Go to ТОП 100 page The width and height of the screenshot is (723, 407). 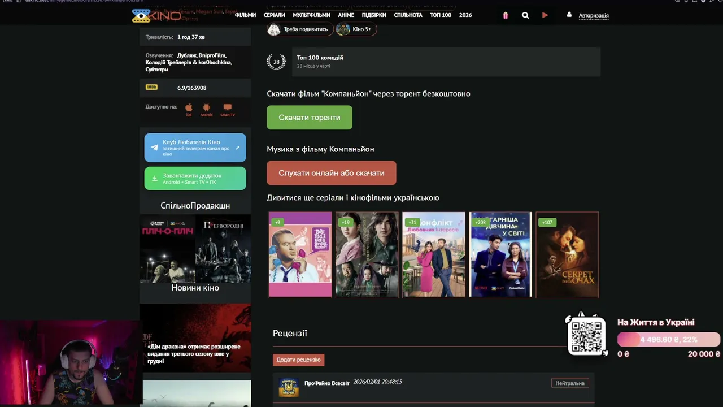[x=441, y=15]
